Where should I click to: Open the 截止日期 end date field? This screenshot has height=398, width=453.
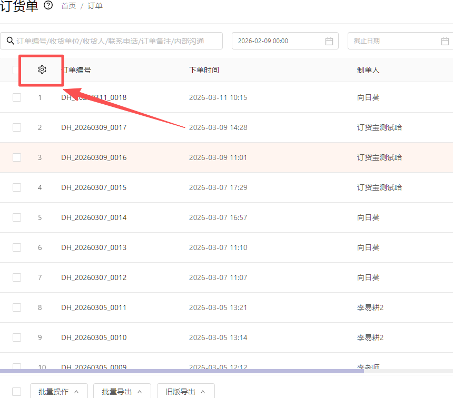coord(400,41)
